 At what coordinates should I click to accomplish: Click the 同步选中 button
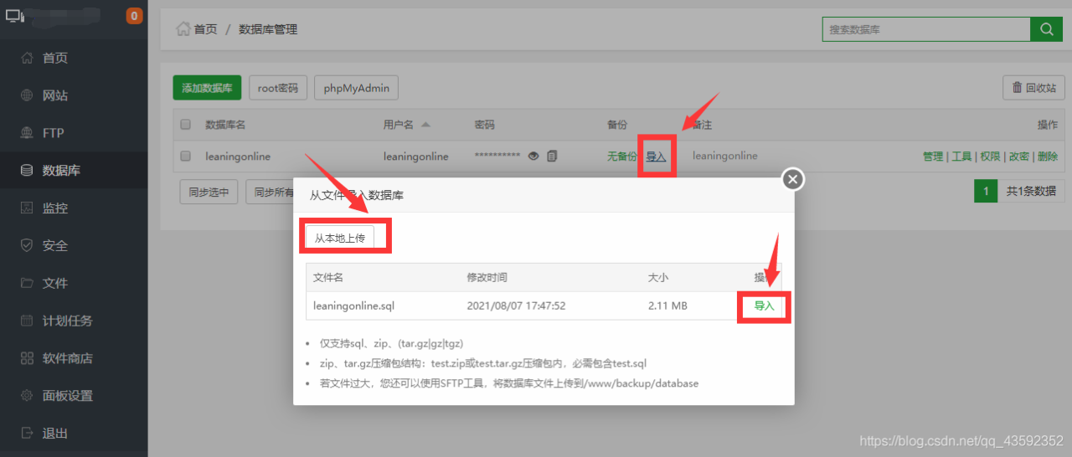click(x=209, y=192)
